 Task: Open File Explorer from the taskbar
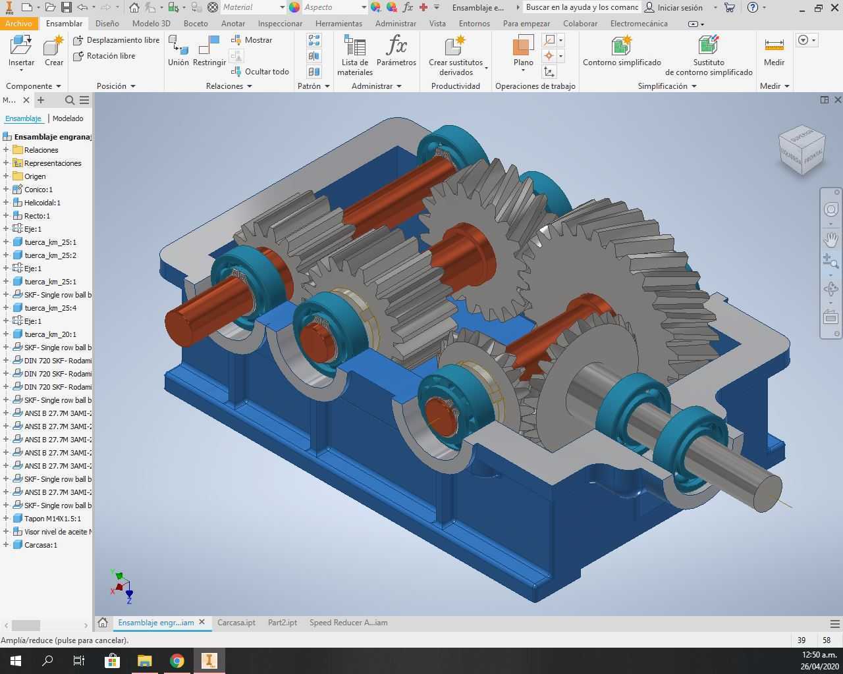click(x=144, y=661)
